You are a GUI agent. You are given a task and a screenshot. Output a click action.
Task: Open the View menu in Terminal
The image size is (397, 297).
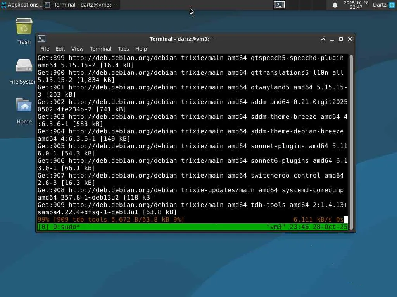pos(77,49)
